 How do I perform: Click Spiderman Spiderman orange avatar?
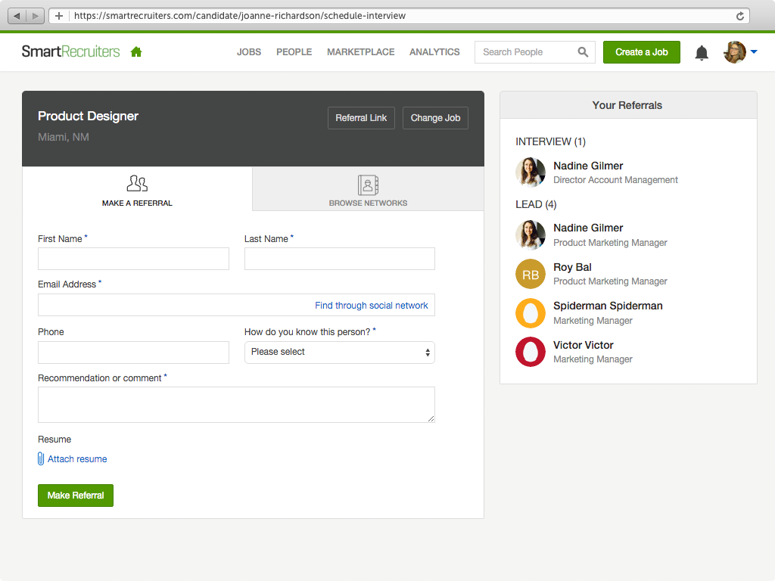[531, 313]
